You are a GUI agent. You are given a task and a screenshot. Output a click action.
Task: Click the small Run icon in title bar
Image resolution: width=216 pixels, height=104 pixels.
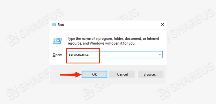pyautogui.click(x=54, y=25)
